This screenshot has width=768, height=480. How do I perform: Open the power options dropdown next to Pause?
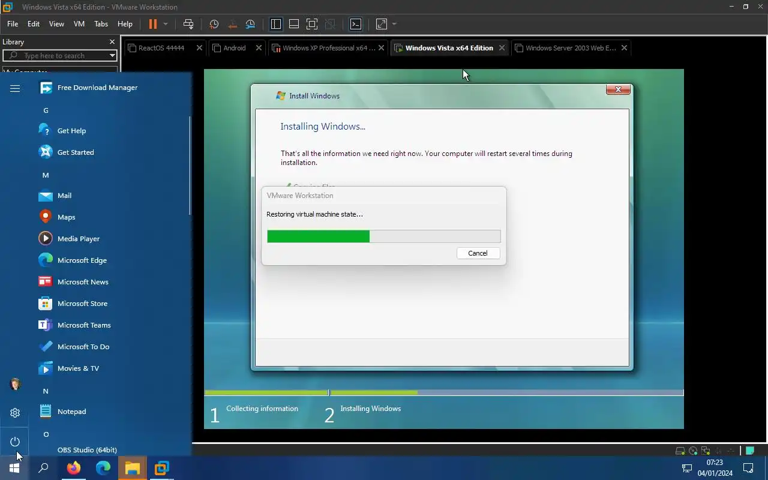click(x=166, y=24)
